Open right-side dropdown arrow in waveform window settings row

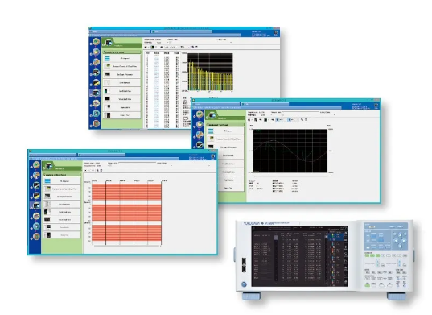[335, 114]
